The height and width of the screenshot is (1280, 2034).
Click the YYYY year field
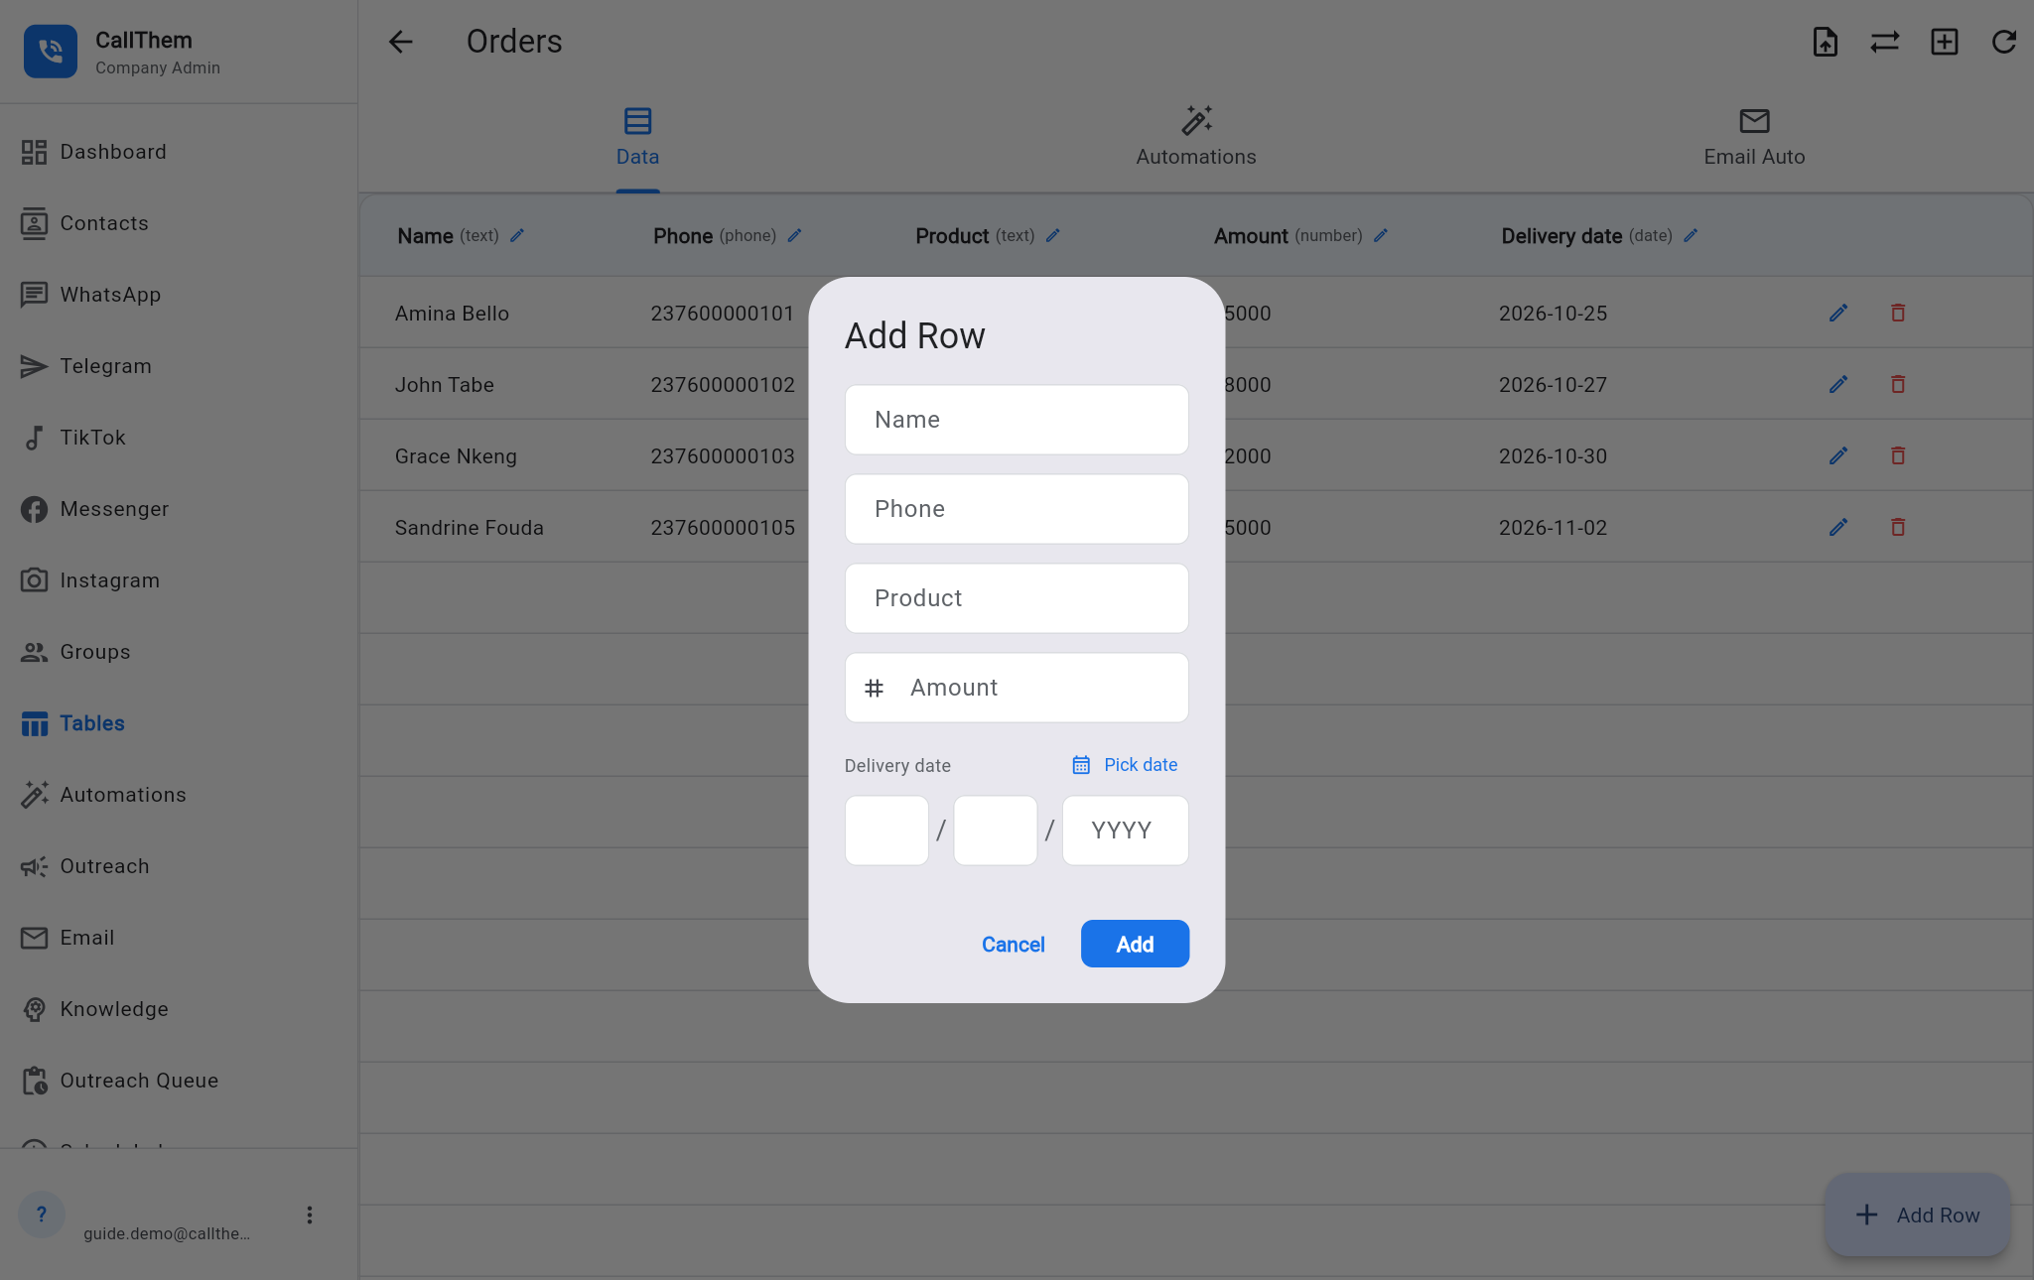click(1125, 831)
